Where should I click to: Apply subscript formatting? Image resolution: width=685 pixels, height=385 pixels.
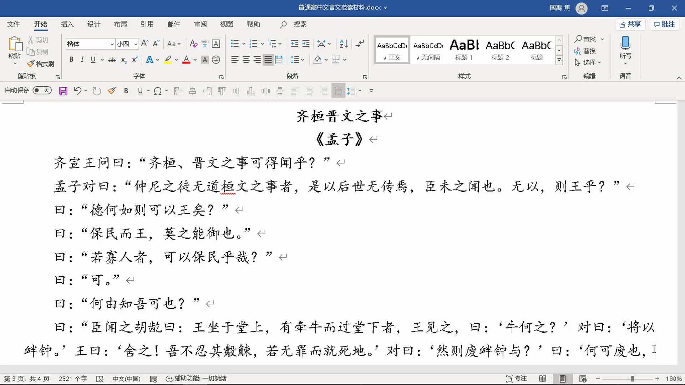[123, 60]
